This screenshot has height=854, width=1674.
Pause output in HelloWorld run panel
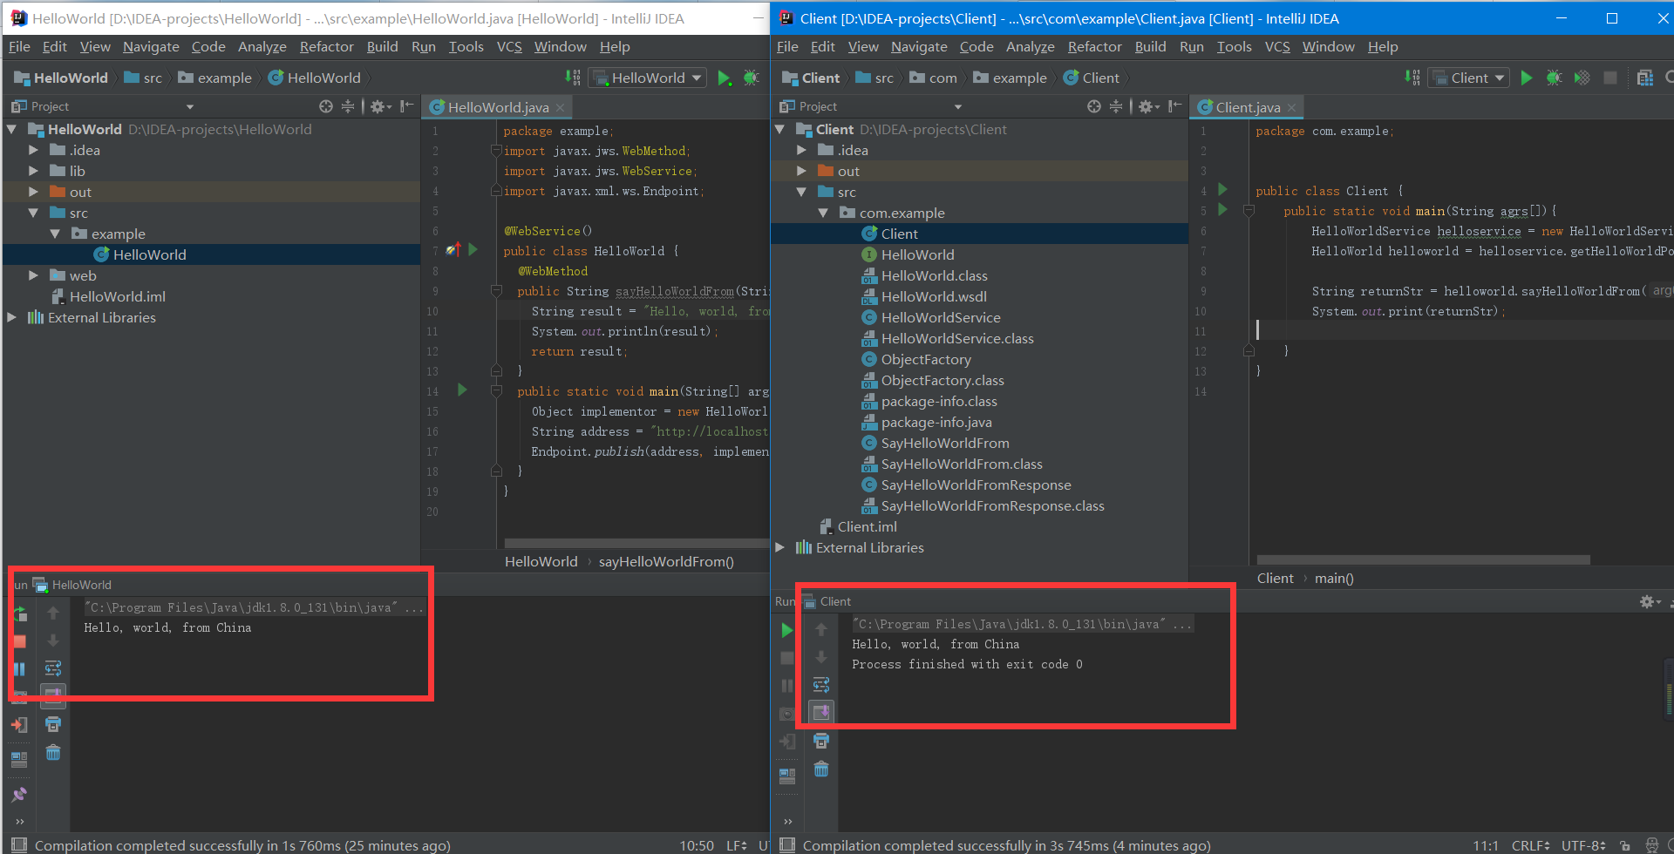click(19, 669)
